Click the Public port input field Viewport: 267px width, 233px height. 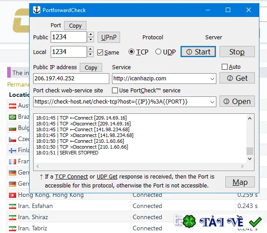[69, 37]
